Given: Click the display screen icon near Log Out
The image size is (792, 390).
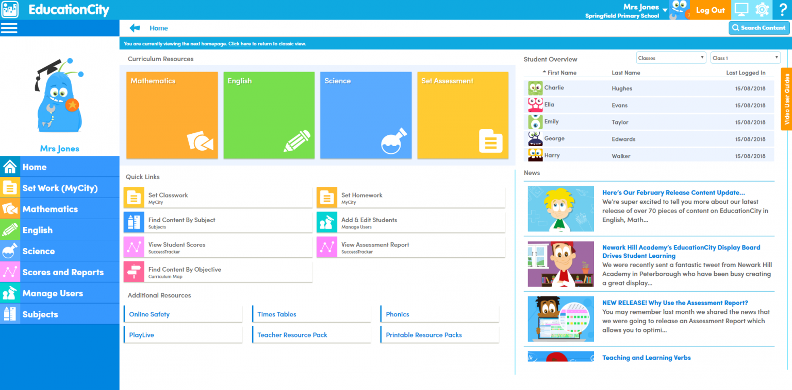Looking at the screenshot, I should pyautogui.click(x=742, y=9).
